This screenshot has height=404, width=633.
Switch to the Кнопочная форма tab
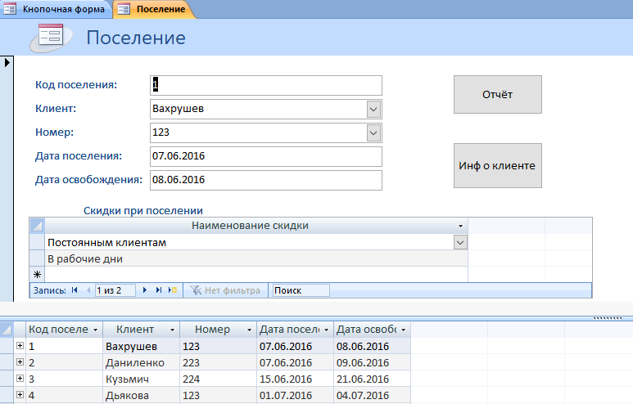[57, 9]
